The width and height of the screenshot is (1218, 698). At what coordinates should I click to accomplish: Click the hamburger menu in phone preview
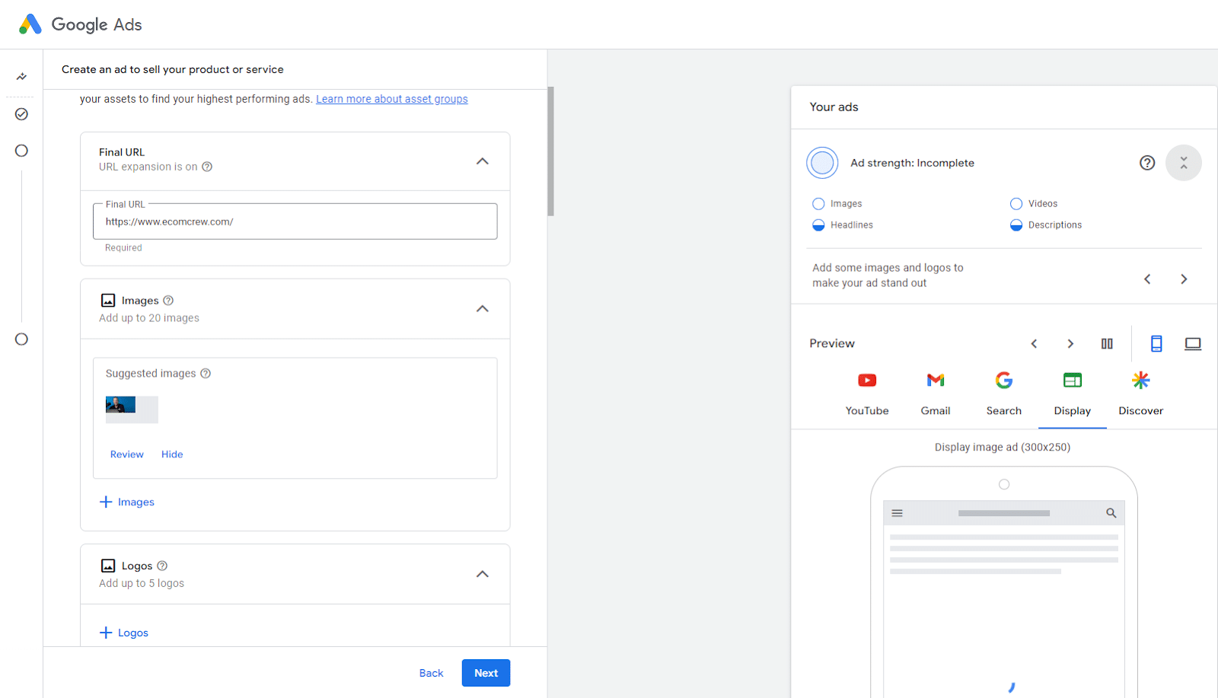point(898,513)
